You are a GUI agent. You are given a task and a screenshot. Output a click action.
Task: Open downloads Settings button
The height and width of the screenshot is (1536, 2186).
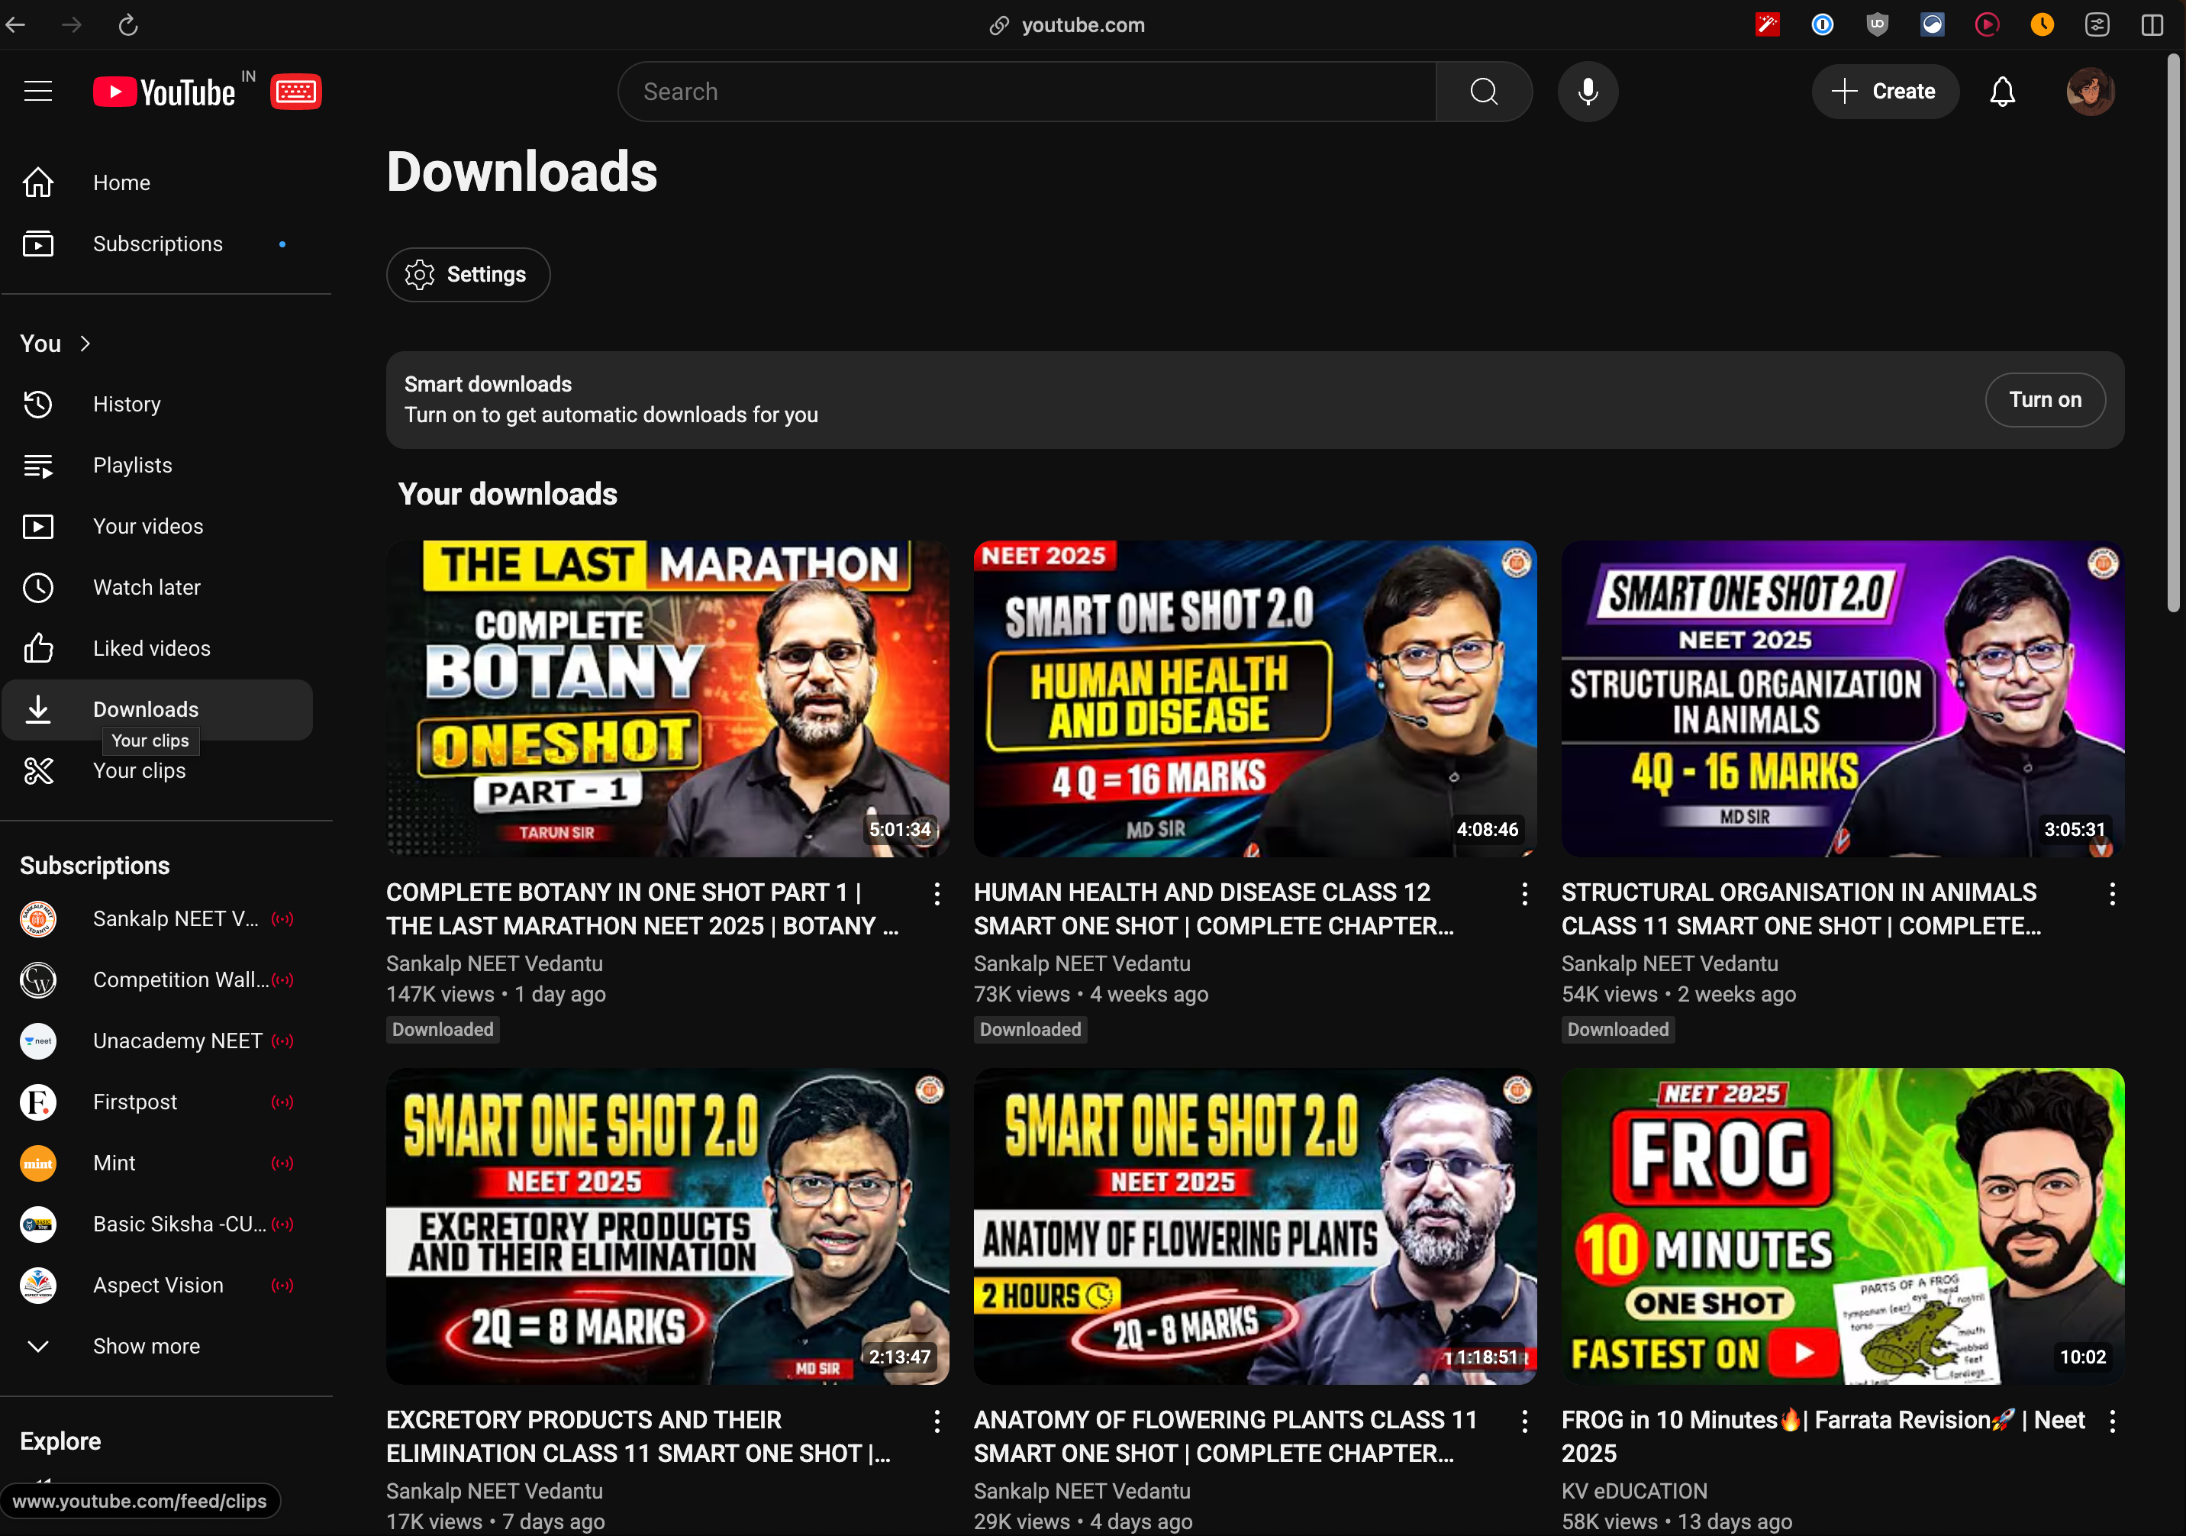[x=467, y=274]
